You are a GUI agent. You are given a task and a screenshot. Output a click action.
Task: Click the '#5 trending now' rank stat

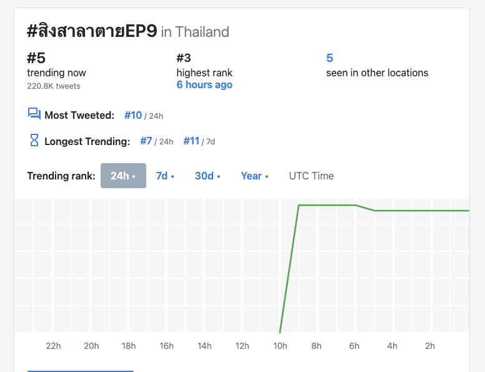(x=36, y=59)
